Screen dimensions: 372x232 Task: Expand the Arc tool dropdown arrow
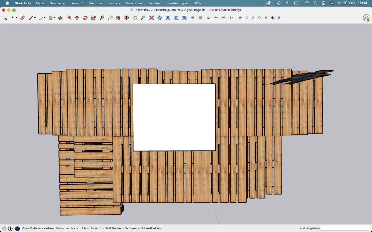[x=45, y=18]
